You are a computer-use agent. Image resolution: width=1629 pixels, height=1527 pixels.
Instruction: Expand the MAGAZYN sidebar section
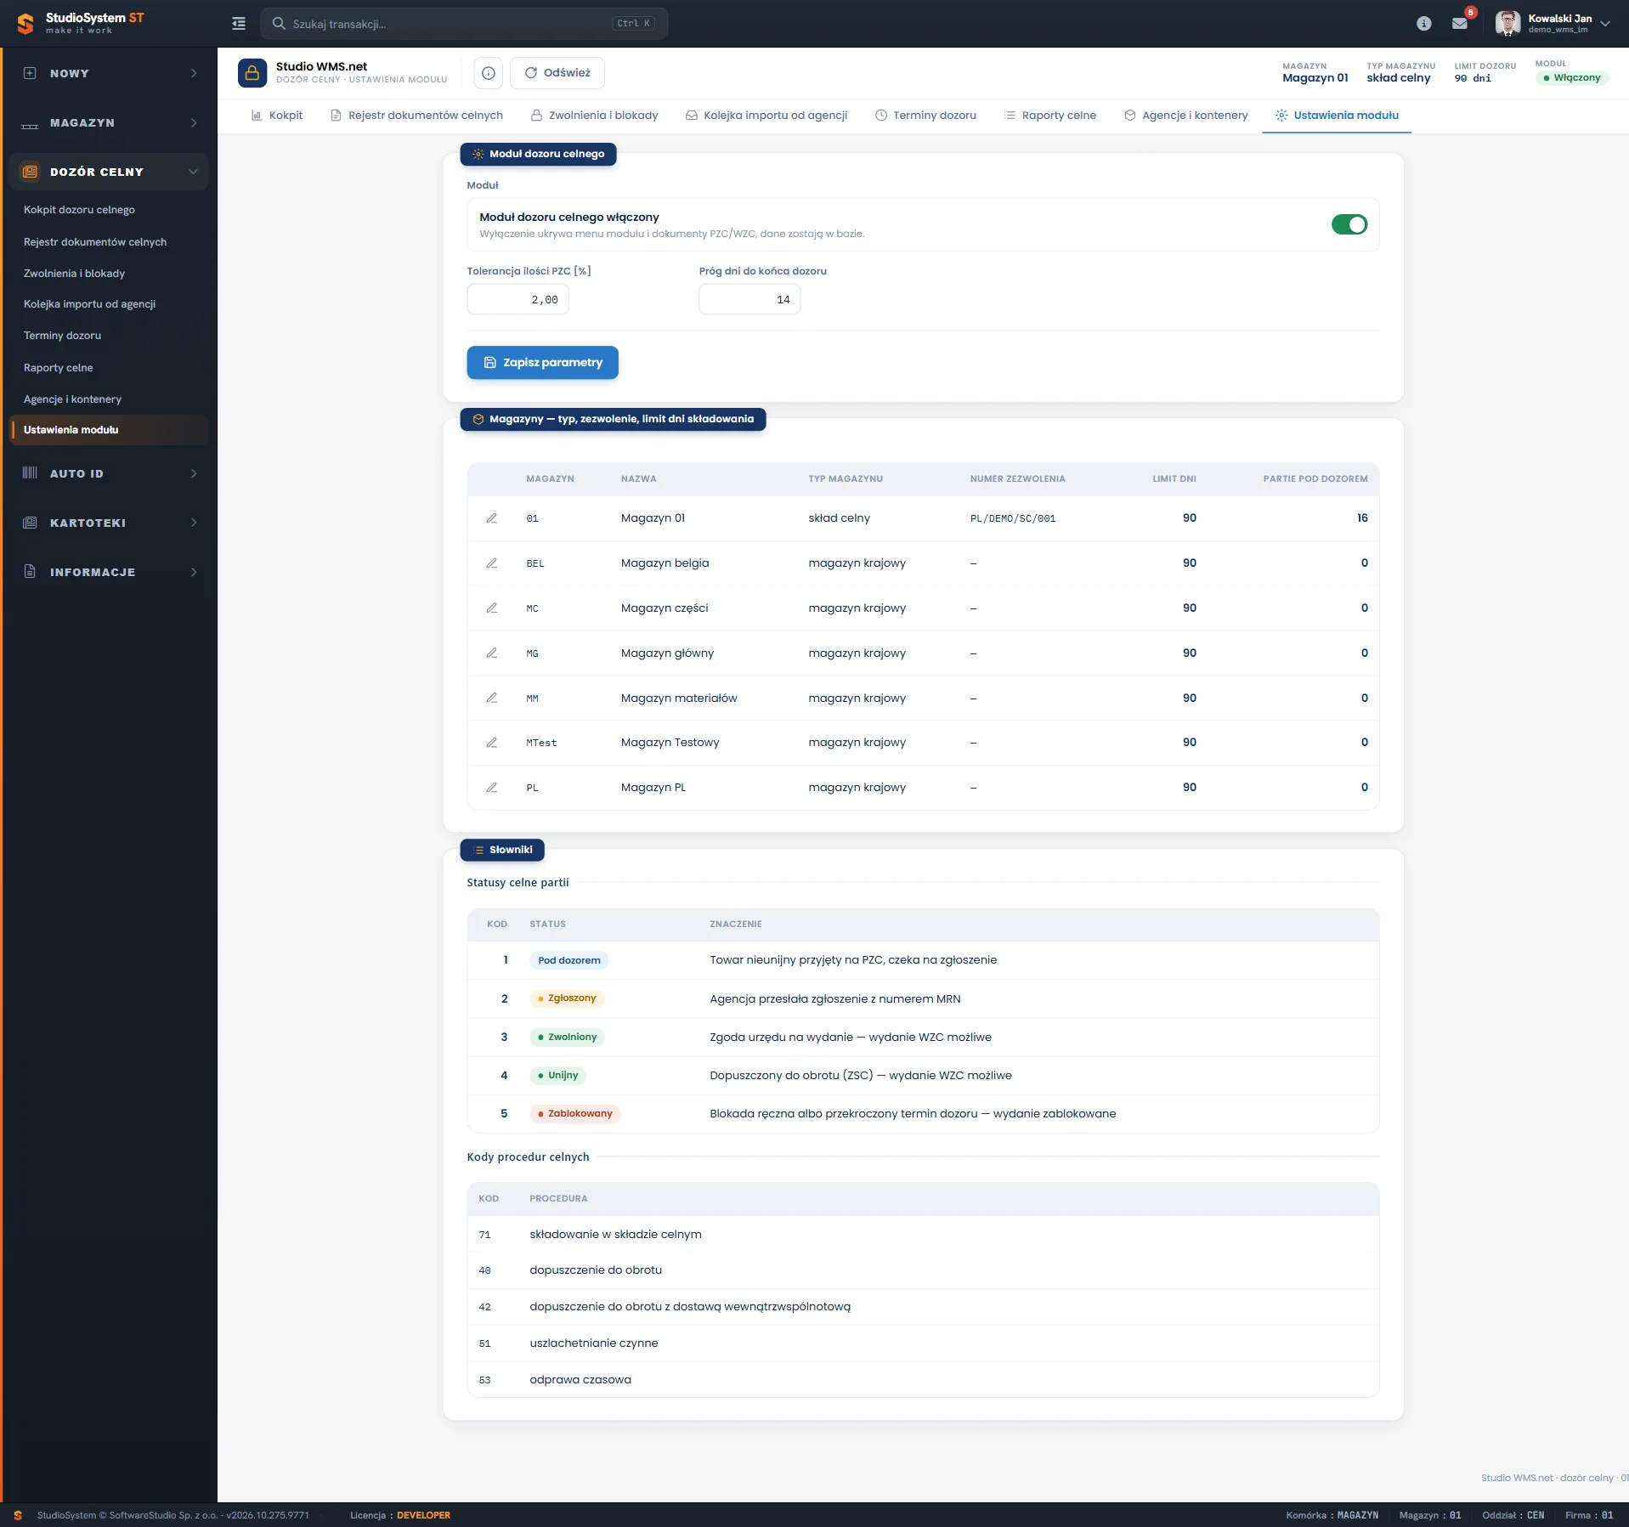[109, 123]
